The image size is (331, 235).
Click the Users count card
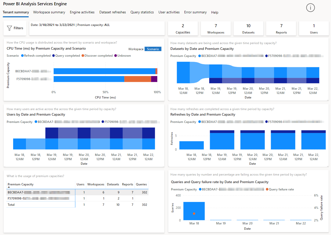314,28
